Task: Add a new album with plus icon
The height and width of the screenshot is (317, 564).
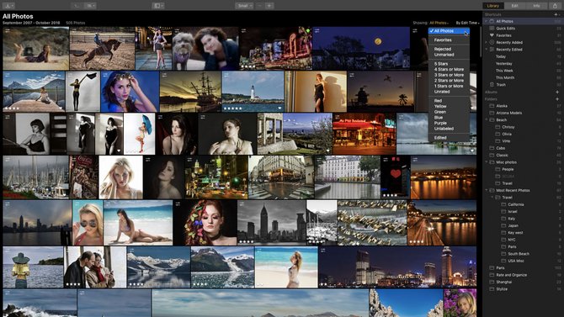Action: click(x=557, y=92)
